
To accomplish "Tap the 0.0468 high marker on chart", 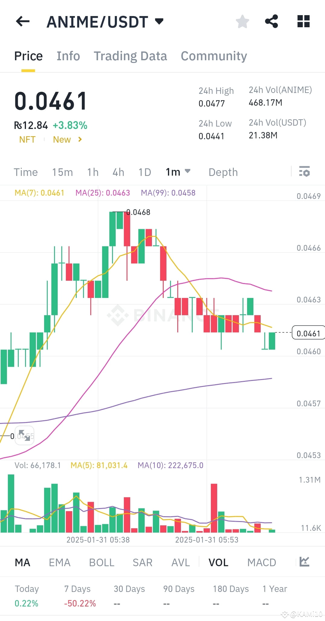I will click(x=138, y=212).
